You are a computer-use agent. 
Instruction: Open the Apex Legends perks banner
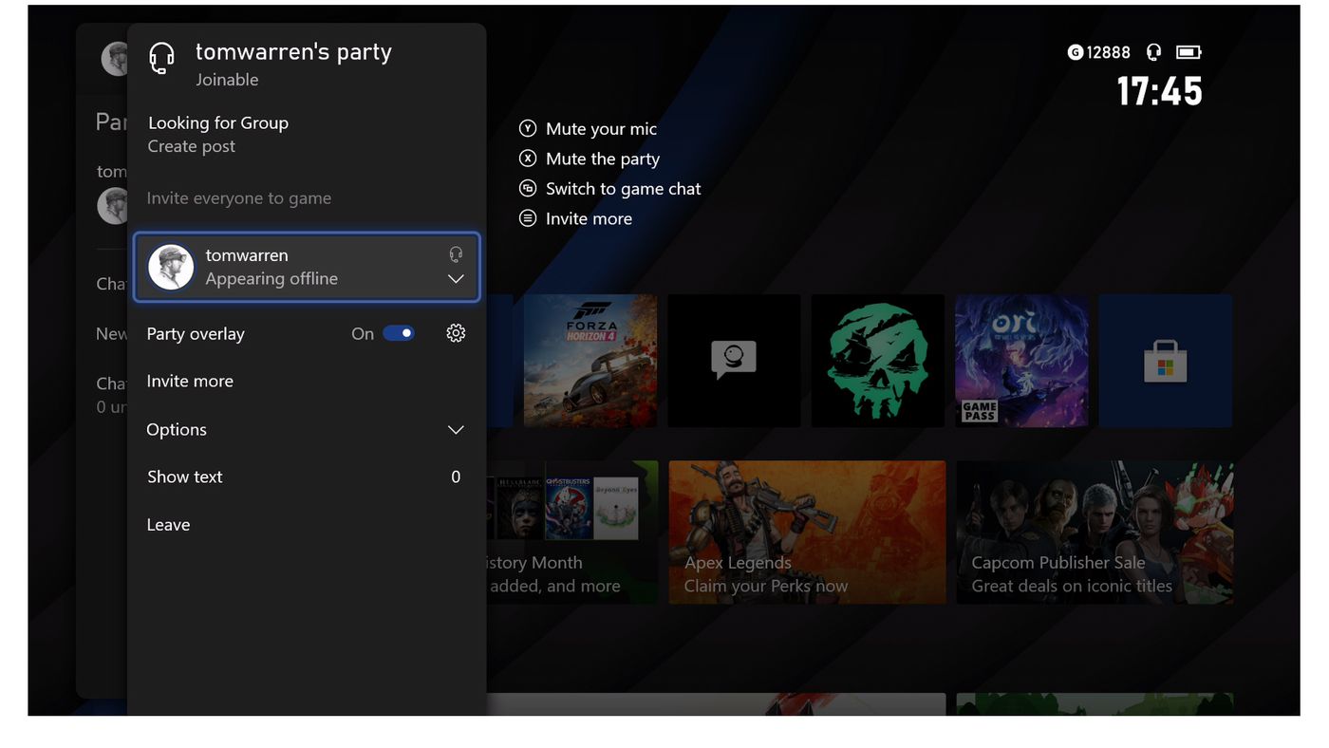[x=807, y=532]
